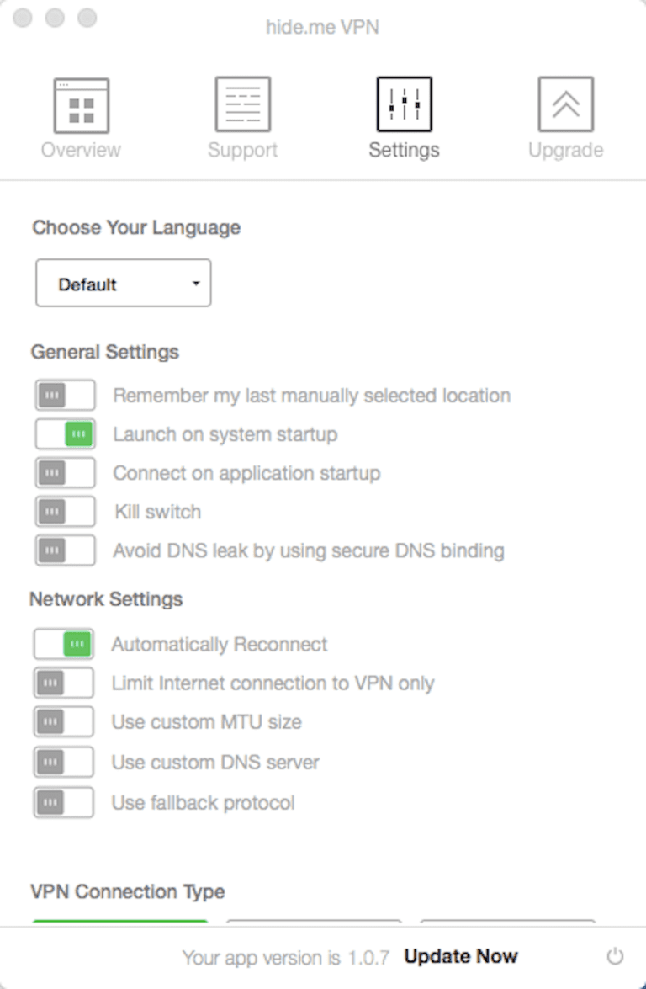Open the Choose Your Language dropdown
The height and width of the screenshot is (989, 646).
124,284
